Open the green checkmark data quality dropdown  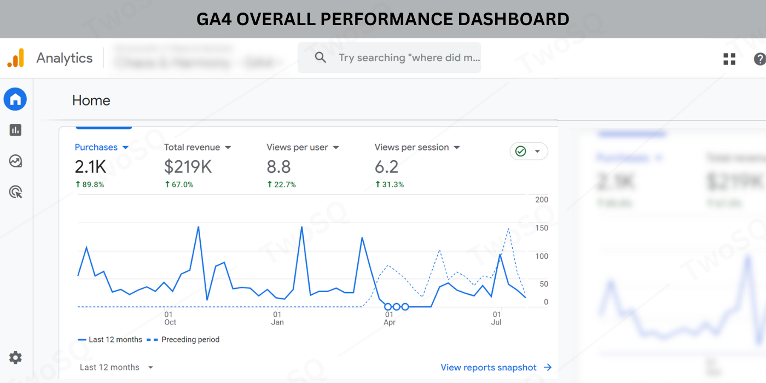[529, 152]
